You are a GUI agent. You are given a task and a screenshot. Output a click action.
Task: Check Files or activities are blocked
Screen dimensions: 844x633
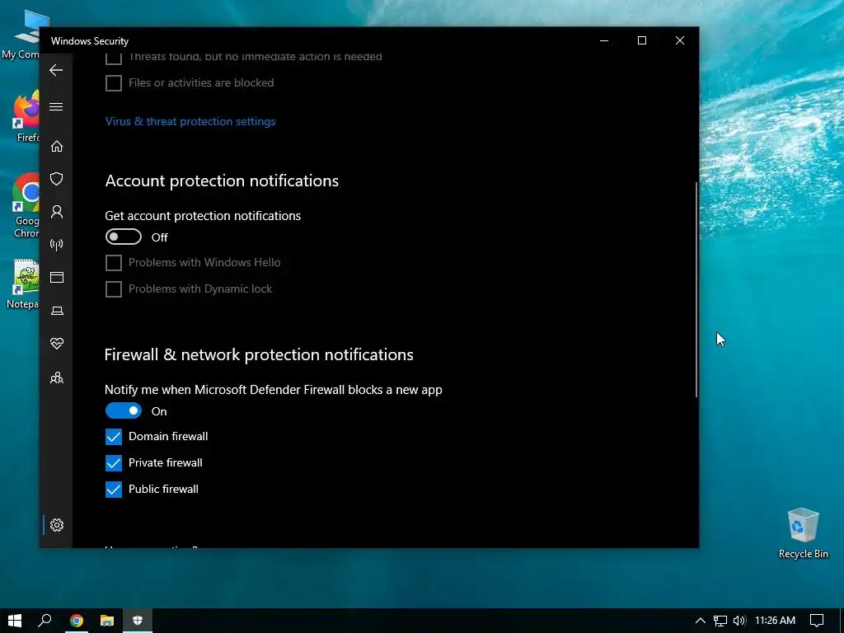point(114,83)
